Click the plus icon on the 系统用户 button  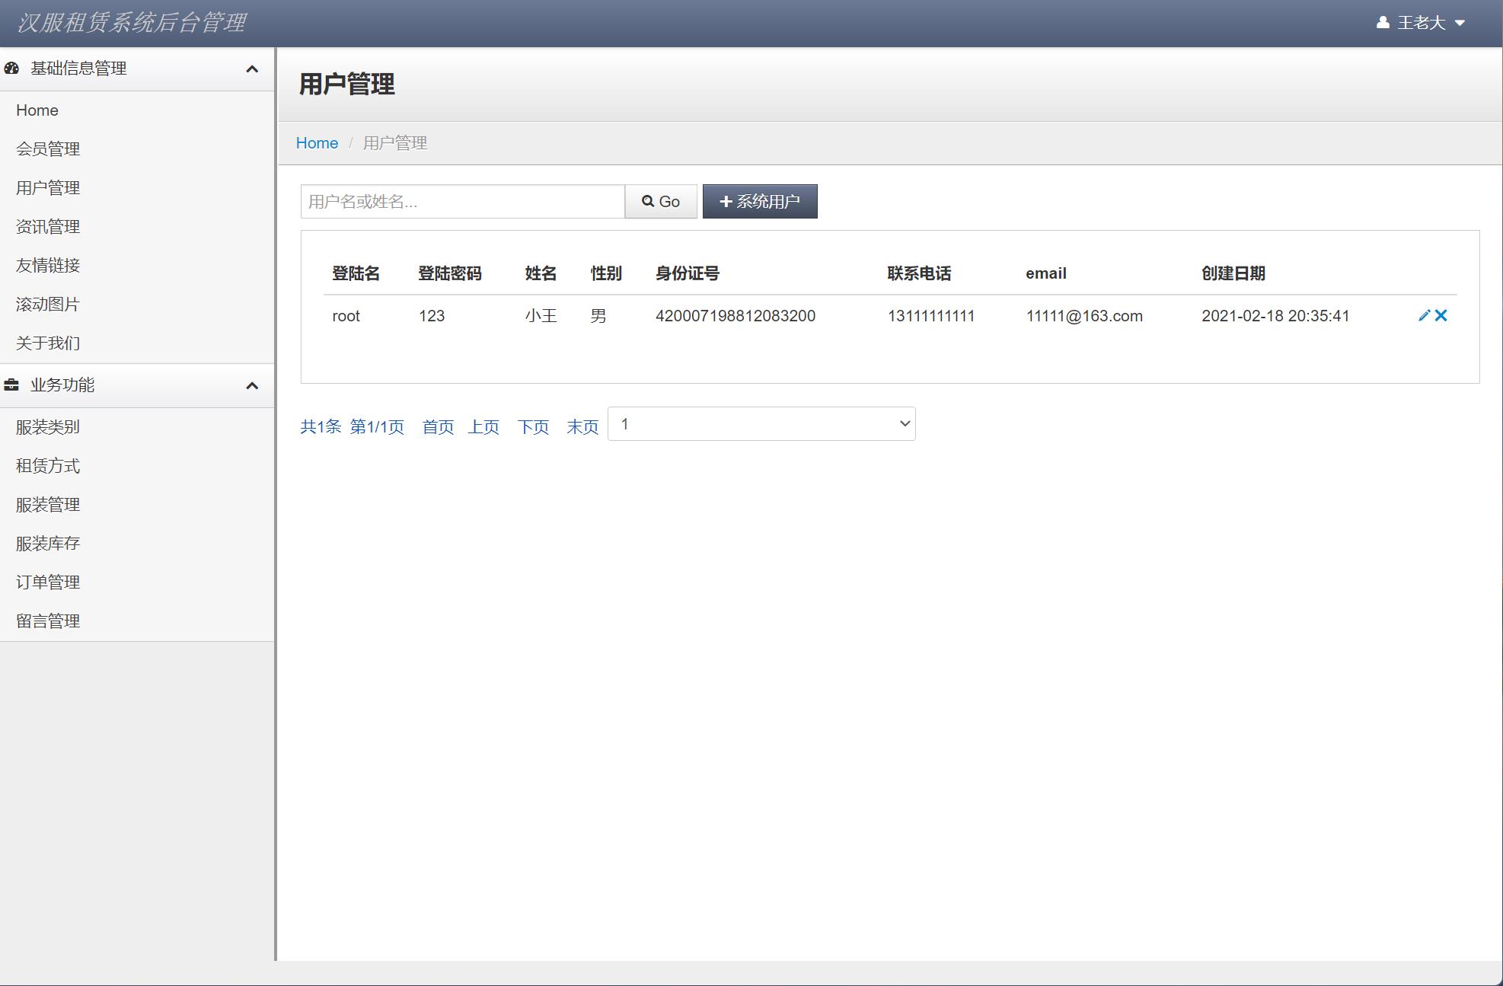click(x=726, y=201)
